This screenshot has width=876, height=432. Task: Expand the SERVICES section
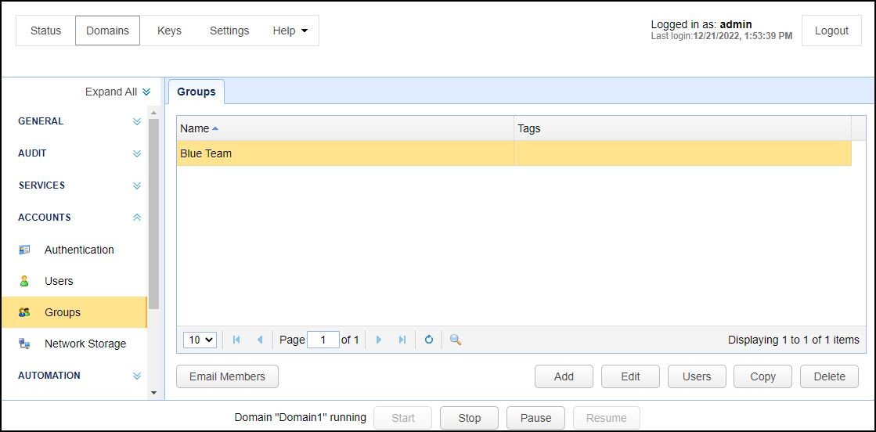[137, 185]
